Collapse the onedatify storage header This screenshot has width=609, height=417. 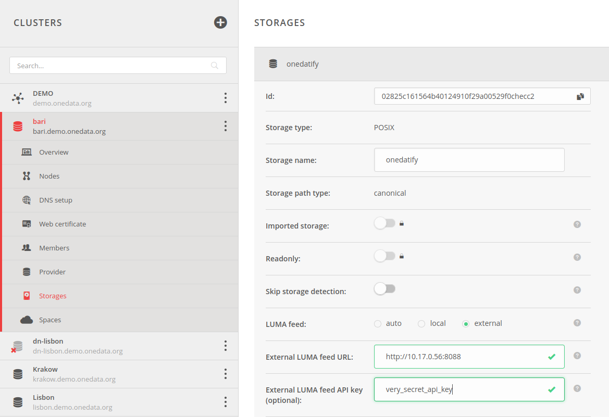(431, 64)
